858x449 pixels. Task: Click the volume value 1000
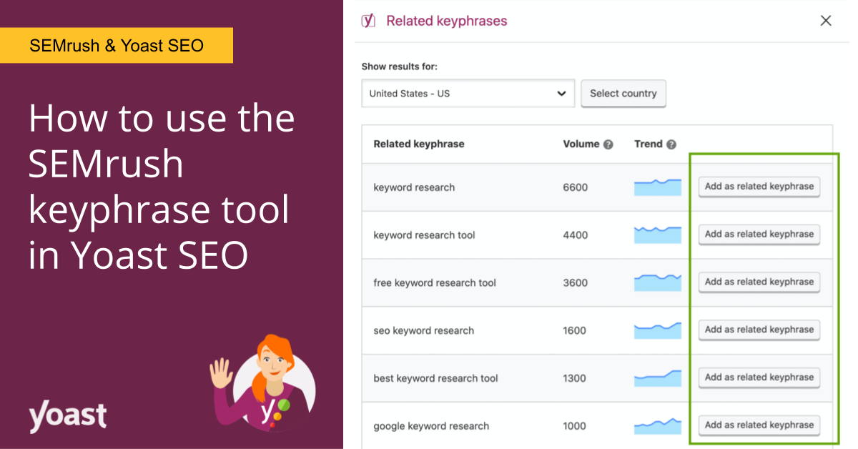pos(574,426)
